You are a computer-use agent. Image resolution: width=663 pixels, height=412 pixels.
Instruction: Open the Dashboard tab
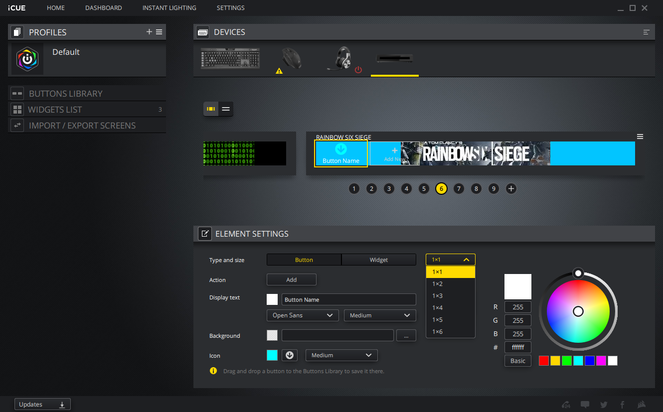point(104,8)
